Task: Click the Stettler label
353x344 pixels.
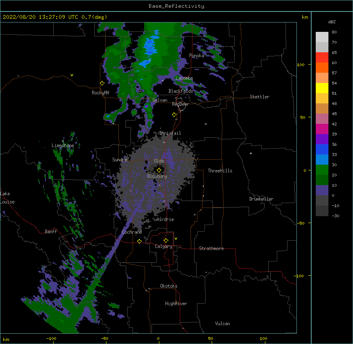Action: click(x=260, y=97)
